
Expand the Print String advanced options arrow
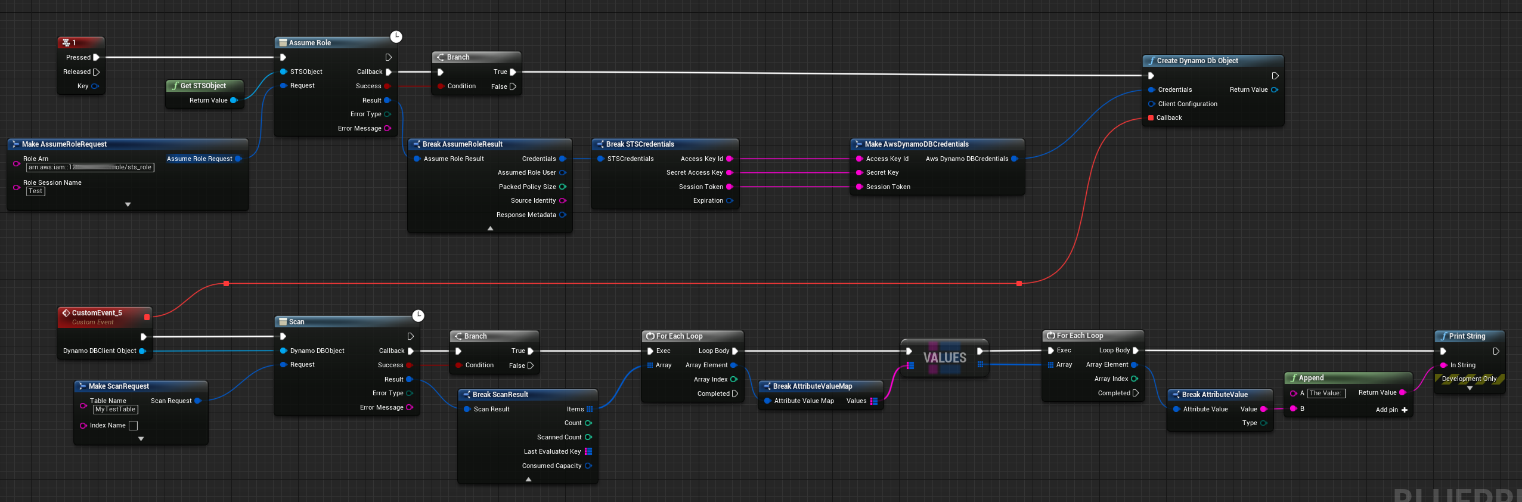(x=1470, y=388)
